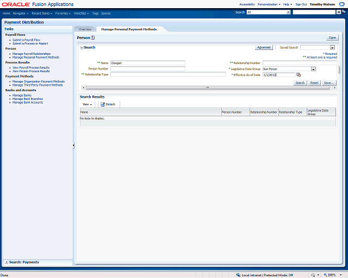
Task: Click the Advanced search button
Action: point(263,48)
